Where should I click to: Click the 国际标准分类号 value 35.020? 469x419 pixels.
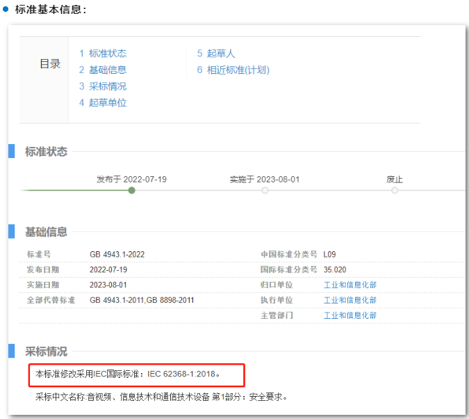(335, 269)
